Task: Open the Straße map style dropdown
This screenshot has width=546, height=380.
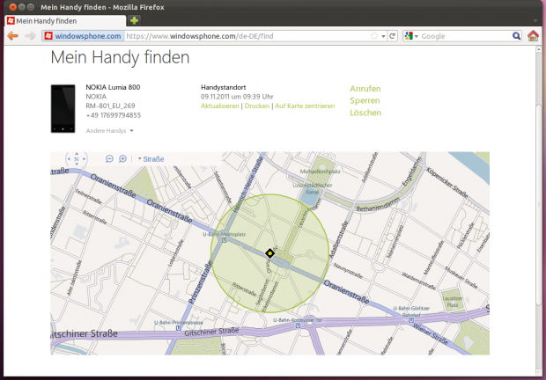Action: (151, 159)
